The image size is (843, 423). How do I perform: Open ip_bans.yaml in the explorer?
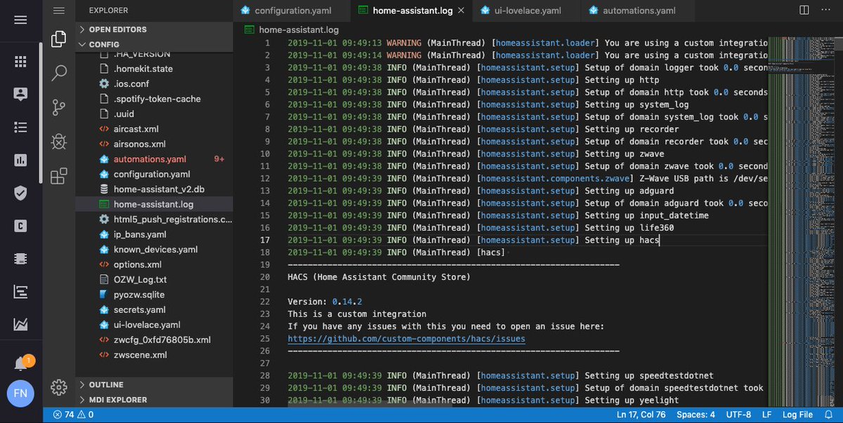click(x=155, y=234)
